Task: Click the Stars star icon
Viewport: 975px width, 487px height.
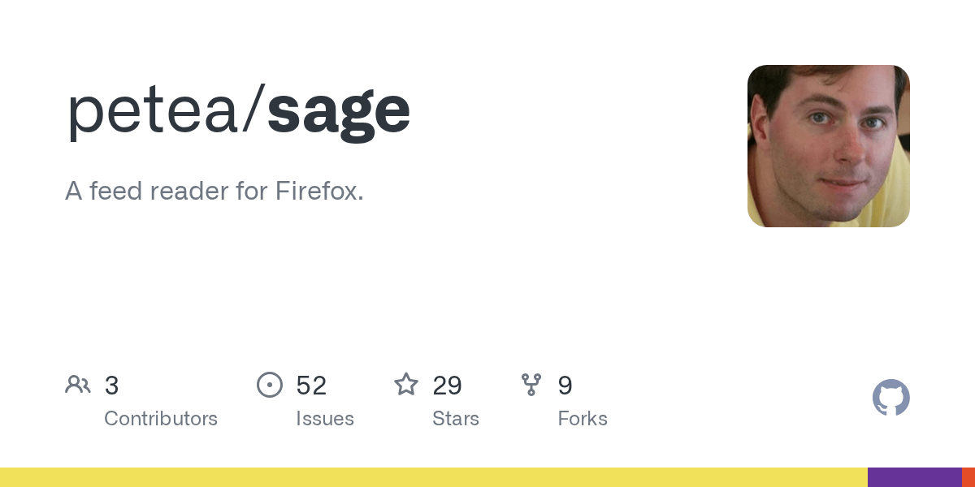Action: pos(406,384)
